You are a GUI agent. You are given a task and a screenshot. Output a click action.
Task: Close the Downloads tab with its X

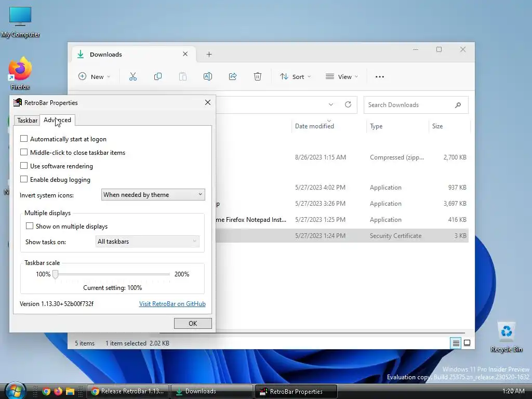(x=185, y=54)
